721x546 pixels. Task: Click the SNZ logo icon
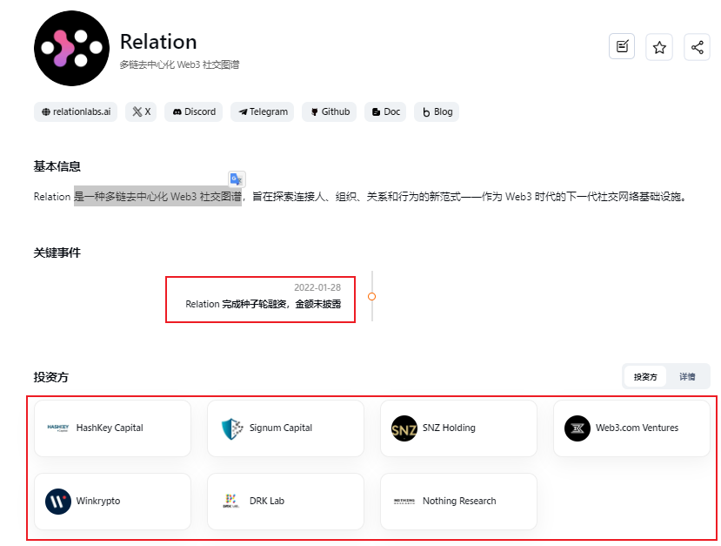(404, 428)
